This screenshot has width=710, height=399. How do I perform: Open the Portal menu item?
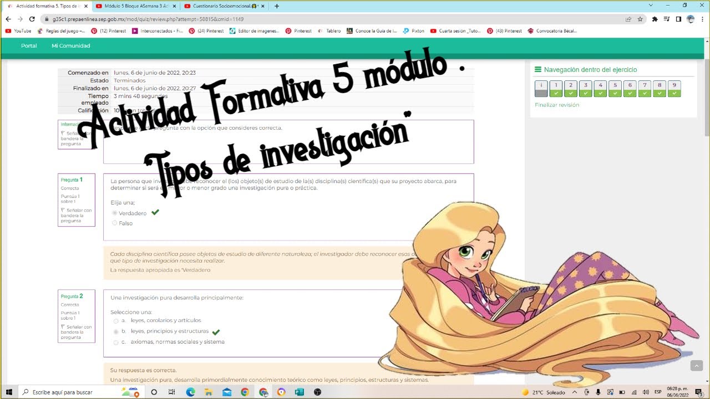click(x=29, y=45)
